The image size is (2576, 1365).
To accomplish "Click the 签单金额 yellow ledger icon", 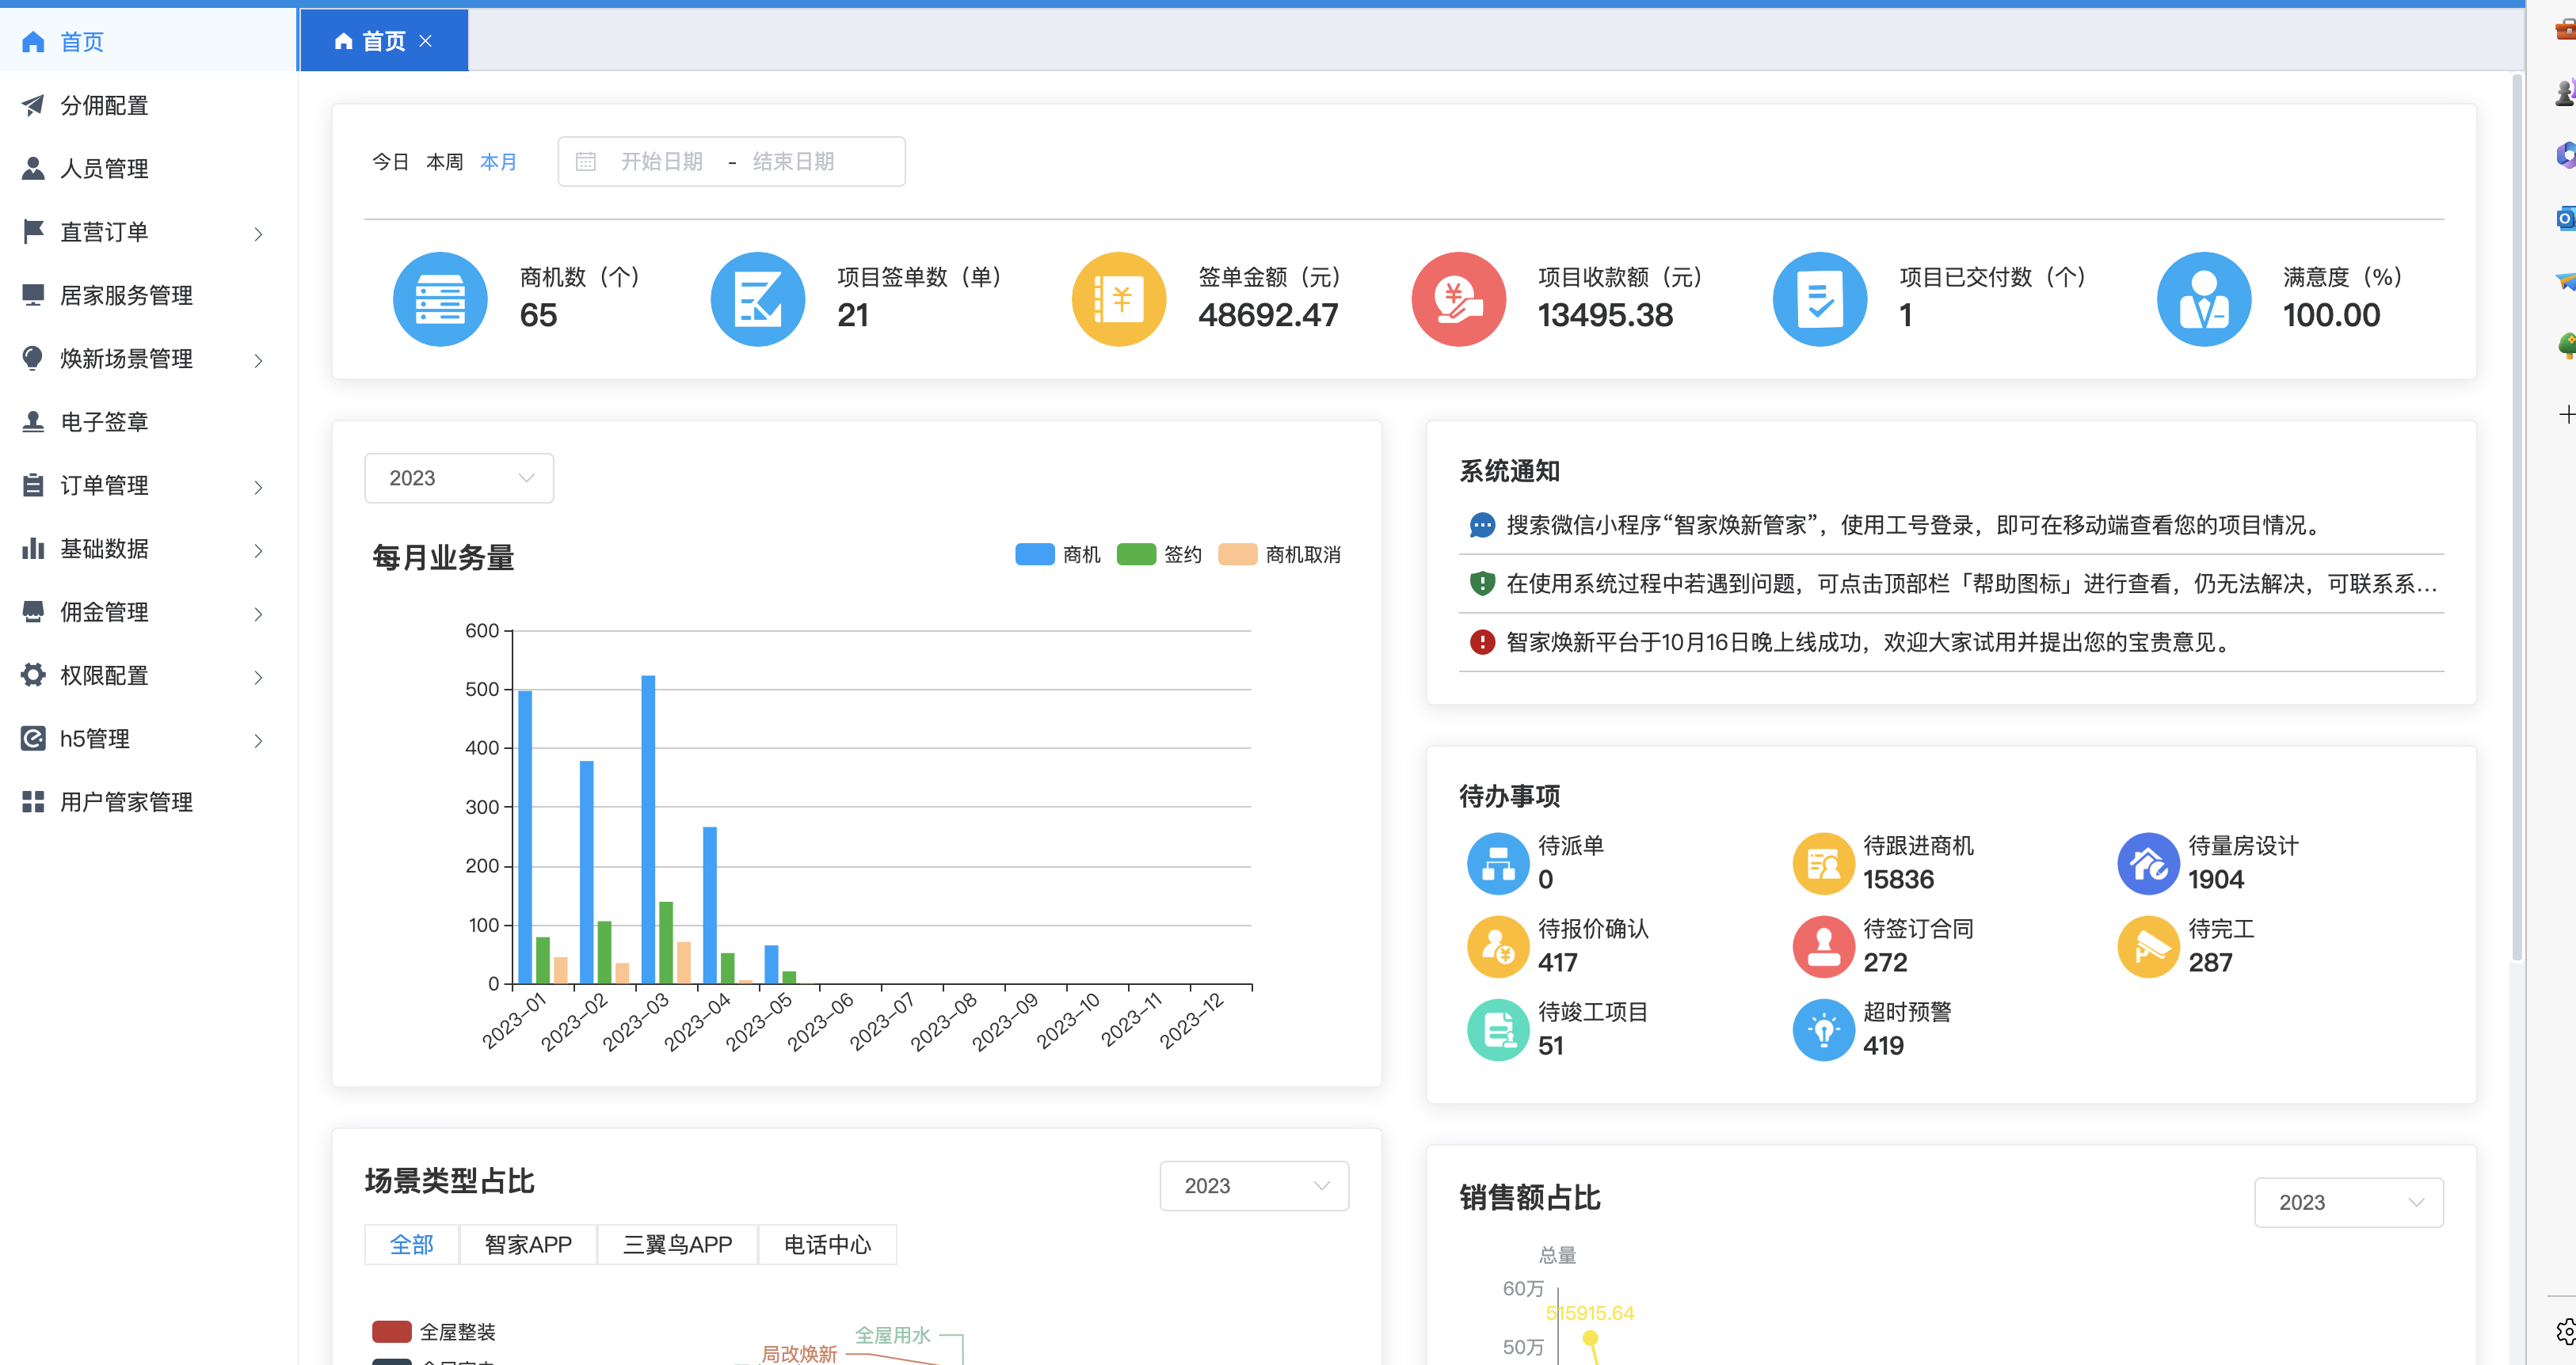I will click(1119, 298).
